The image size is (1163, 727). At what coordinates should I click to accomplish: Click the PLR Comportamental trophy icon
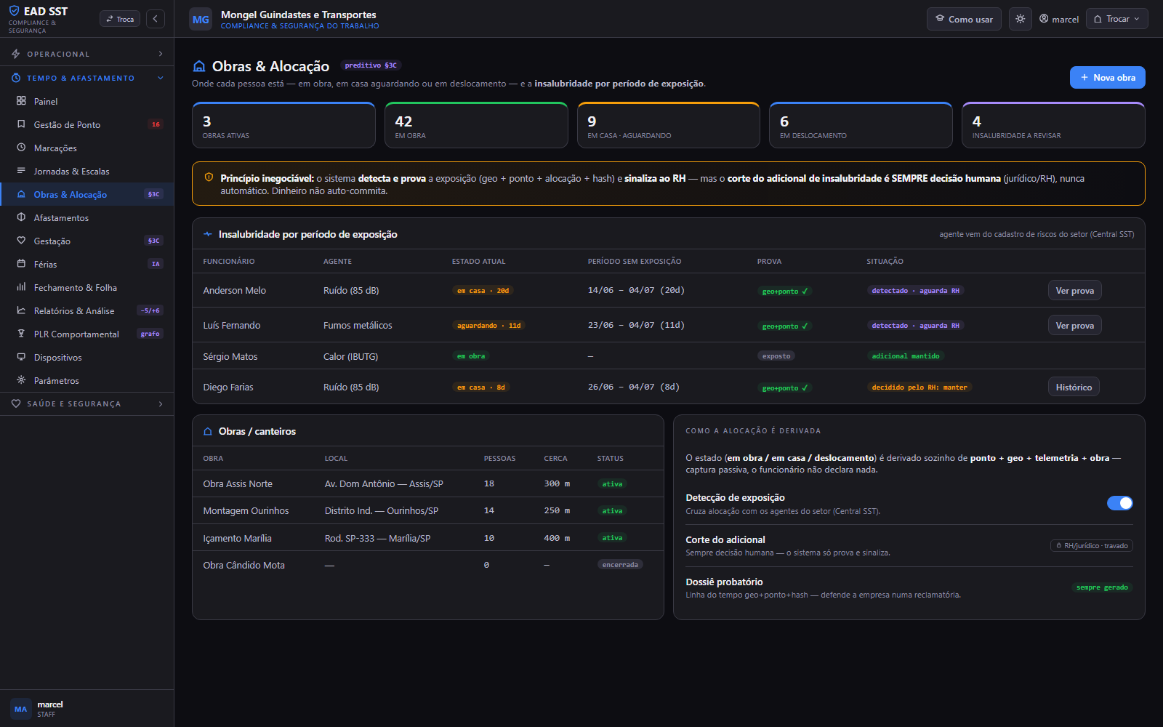click(x=21, y=334)
